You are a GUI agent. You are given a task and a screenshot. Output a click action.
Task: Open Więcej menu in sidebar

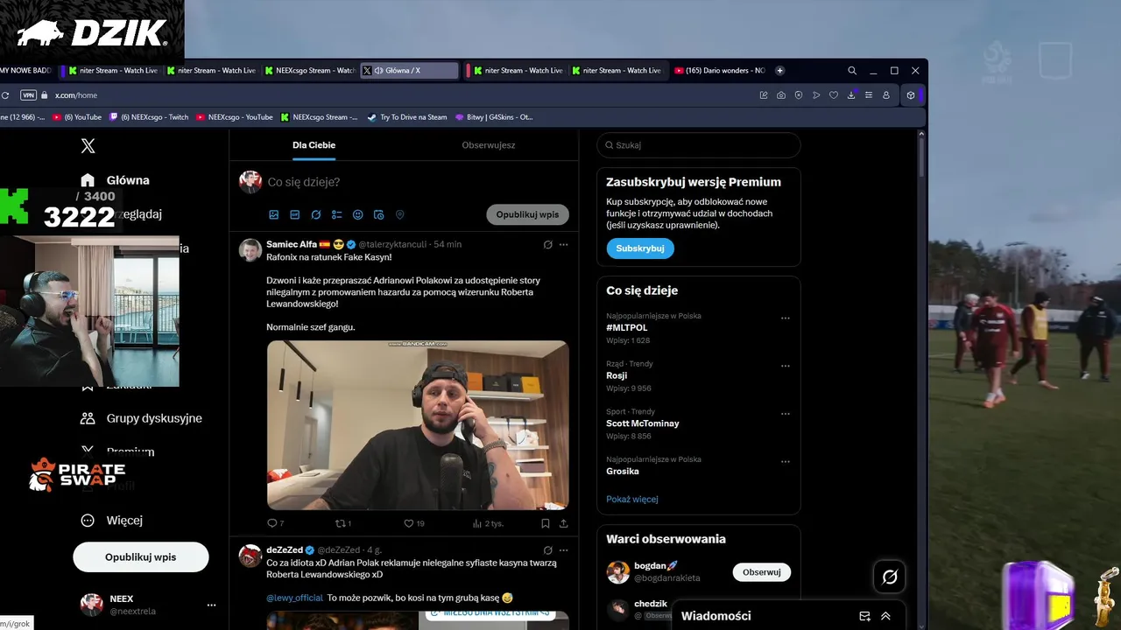pyautogui.click(x=111, y=520)
